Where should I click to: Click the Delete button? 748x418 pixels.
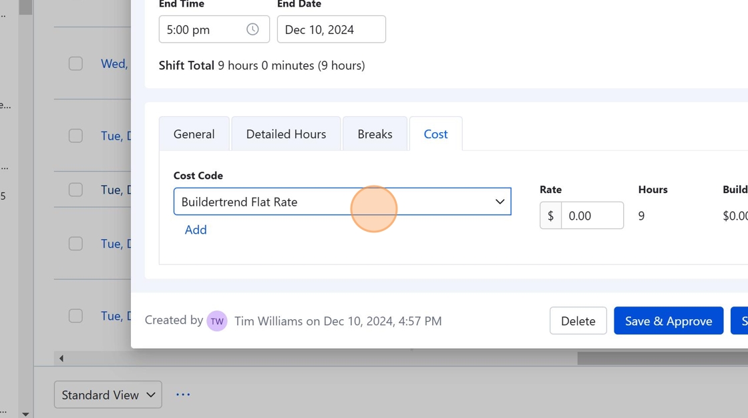(578, 321)
